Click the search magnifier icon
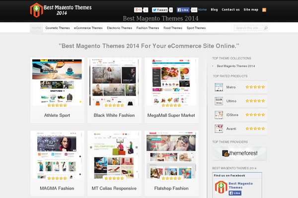Viewport: 298px width, 198px height. 266,28
